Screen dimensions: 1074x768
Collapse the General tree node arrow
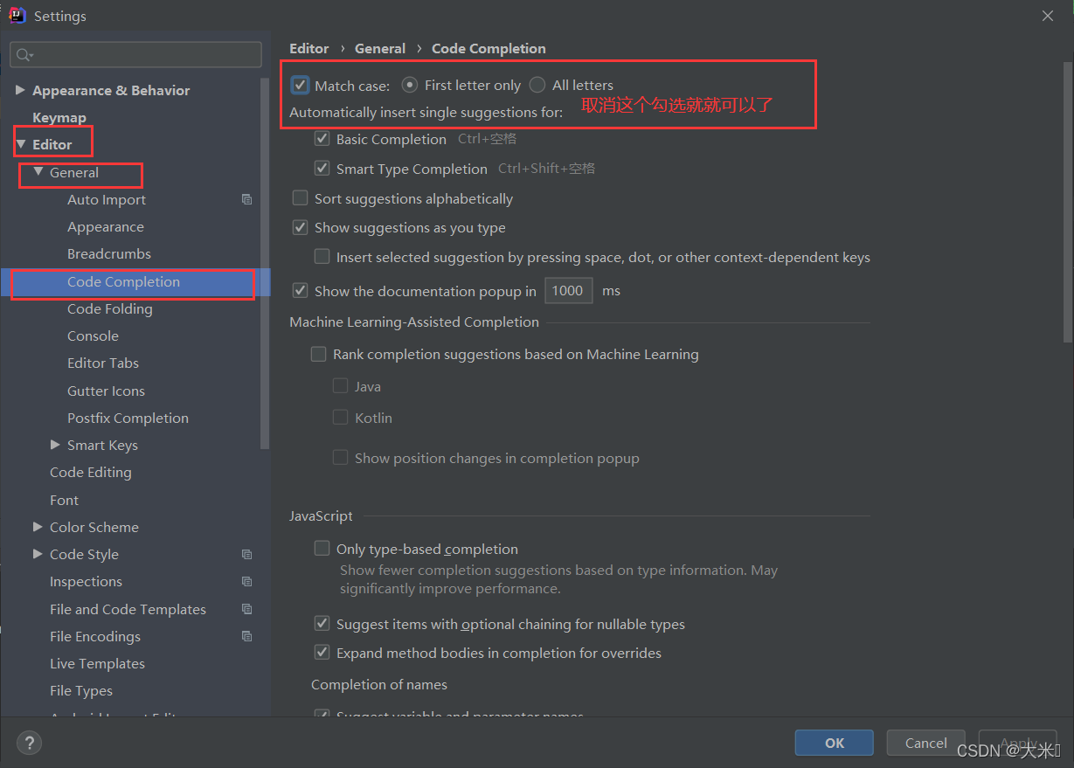38,172
